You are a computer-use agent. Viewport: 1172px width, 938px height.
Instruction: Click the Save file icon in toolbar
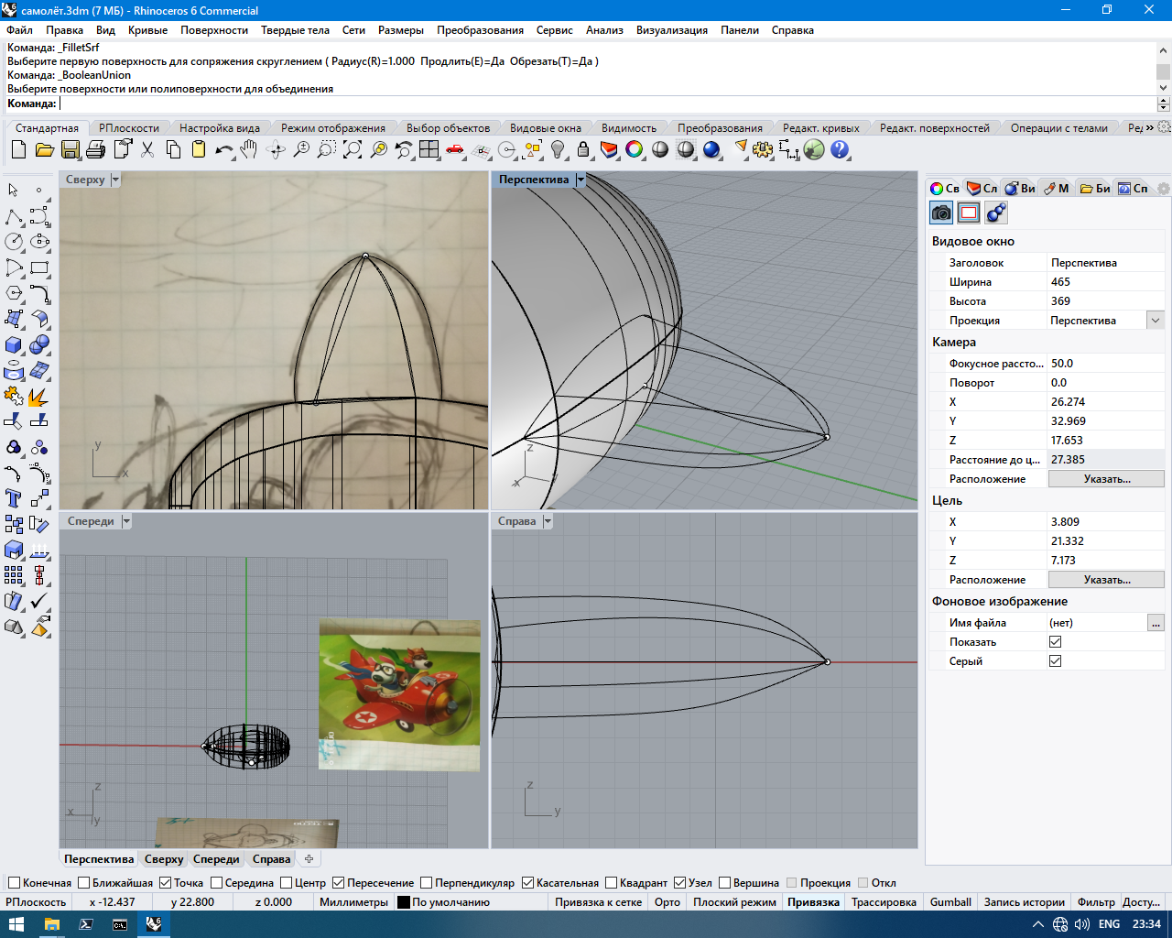pyautogui.click(x=71, y=149)
